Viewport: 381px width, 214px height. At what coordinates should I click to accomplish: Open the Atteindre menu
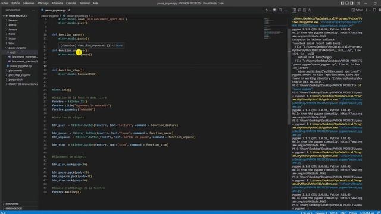point(57,3)
